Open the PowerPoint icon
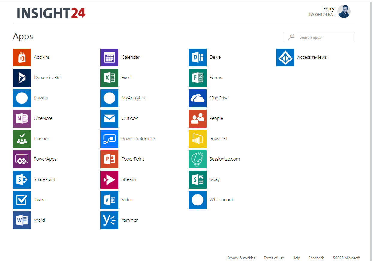The height and width of the screenshot is (263, 373). click(109, 159)
